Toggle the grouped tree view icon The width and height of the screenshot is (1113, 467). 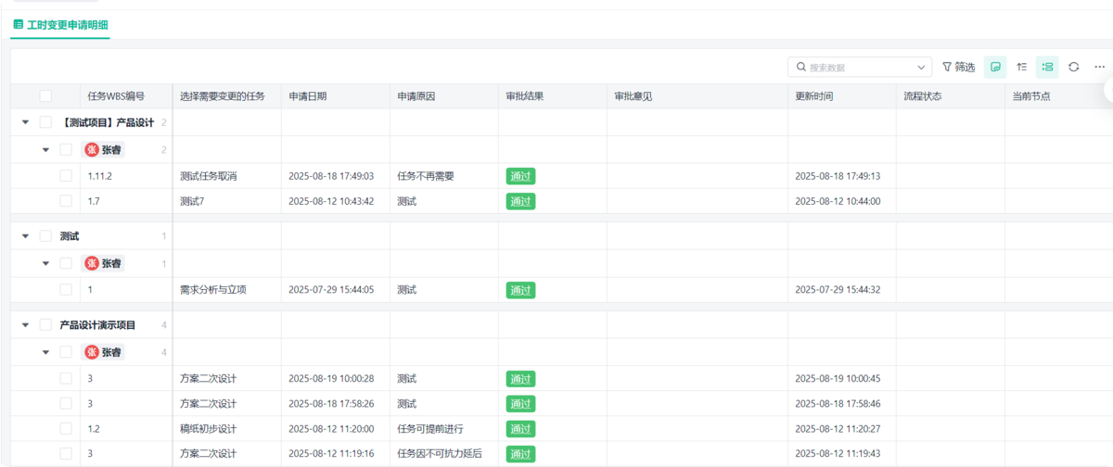1047,67
